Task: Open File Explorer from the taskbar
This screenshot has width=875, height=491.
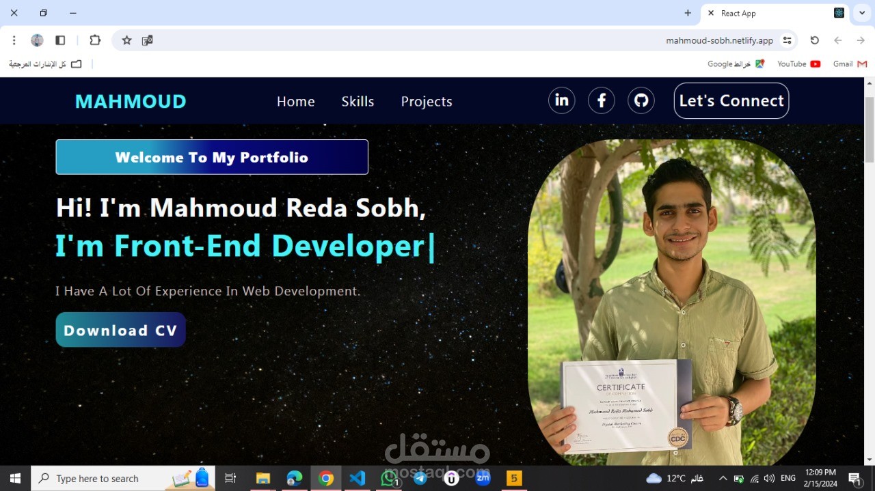Action: 263,478
